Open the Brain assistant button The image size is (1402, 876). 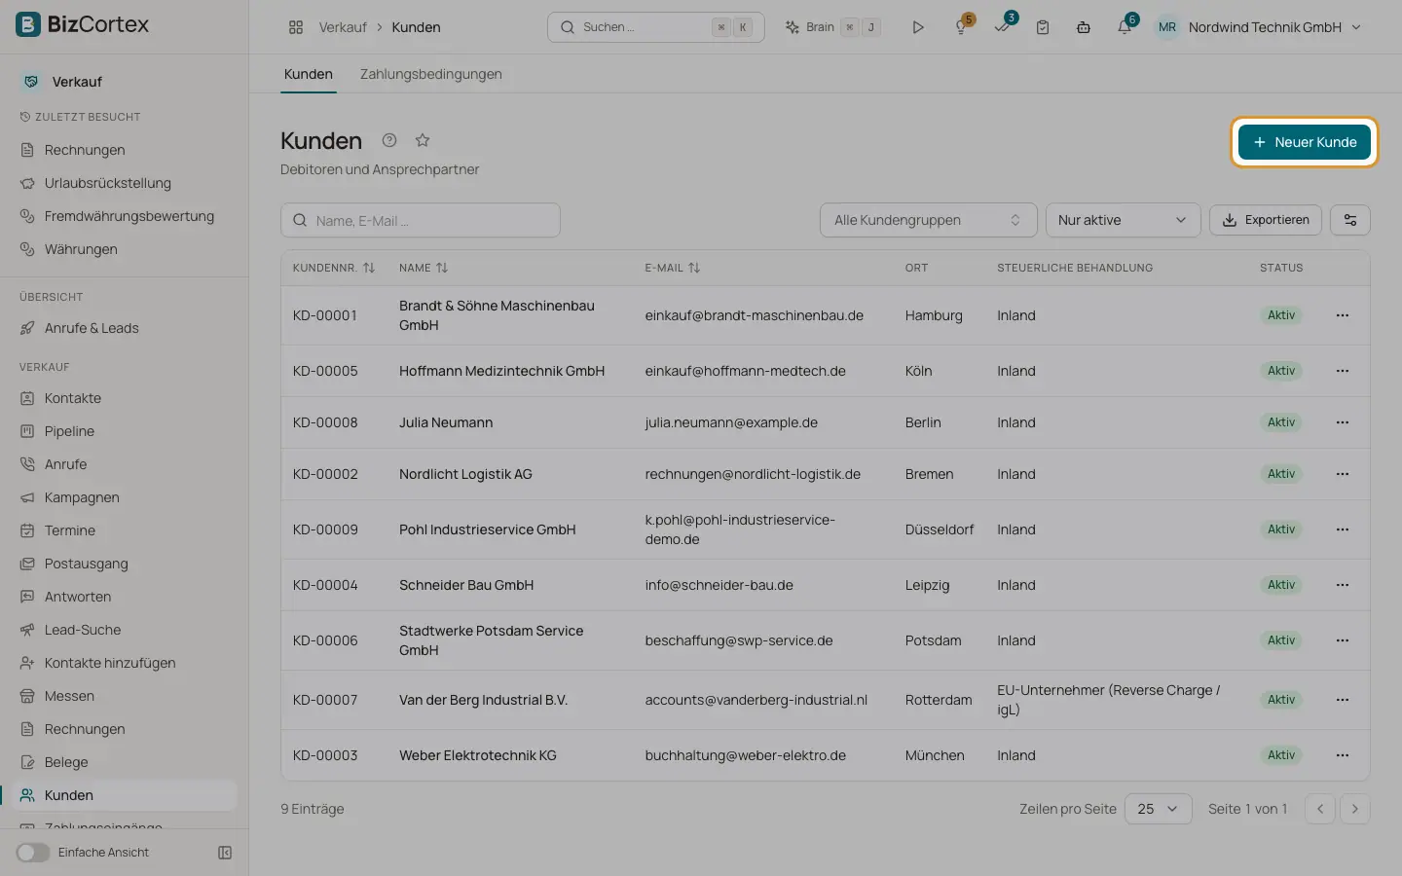tap(832, 27)
